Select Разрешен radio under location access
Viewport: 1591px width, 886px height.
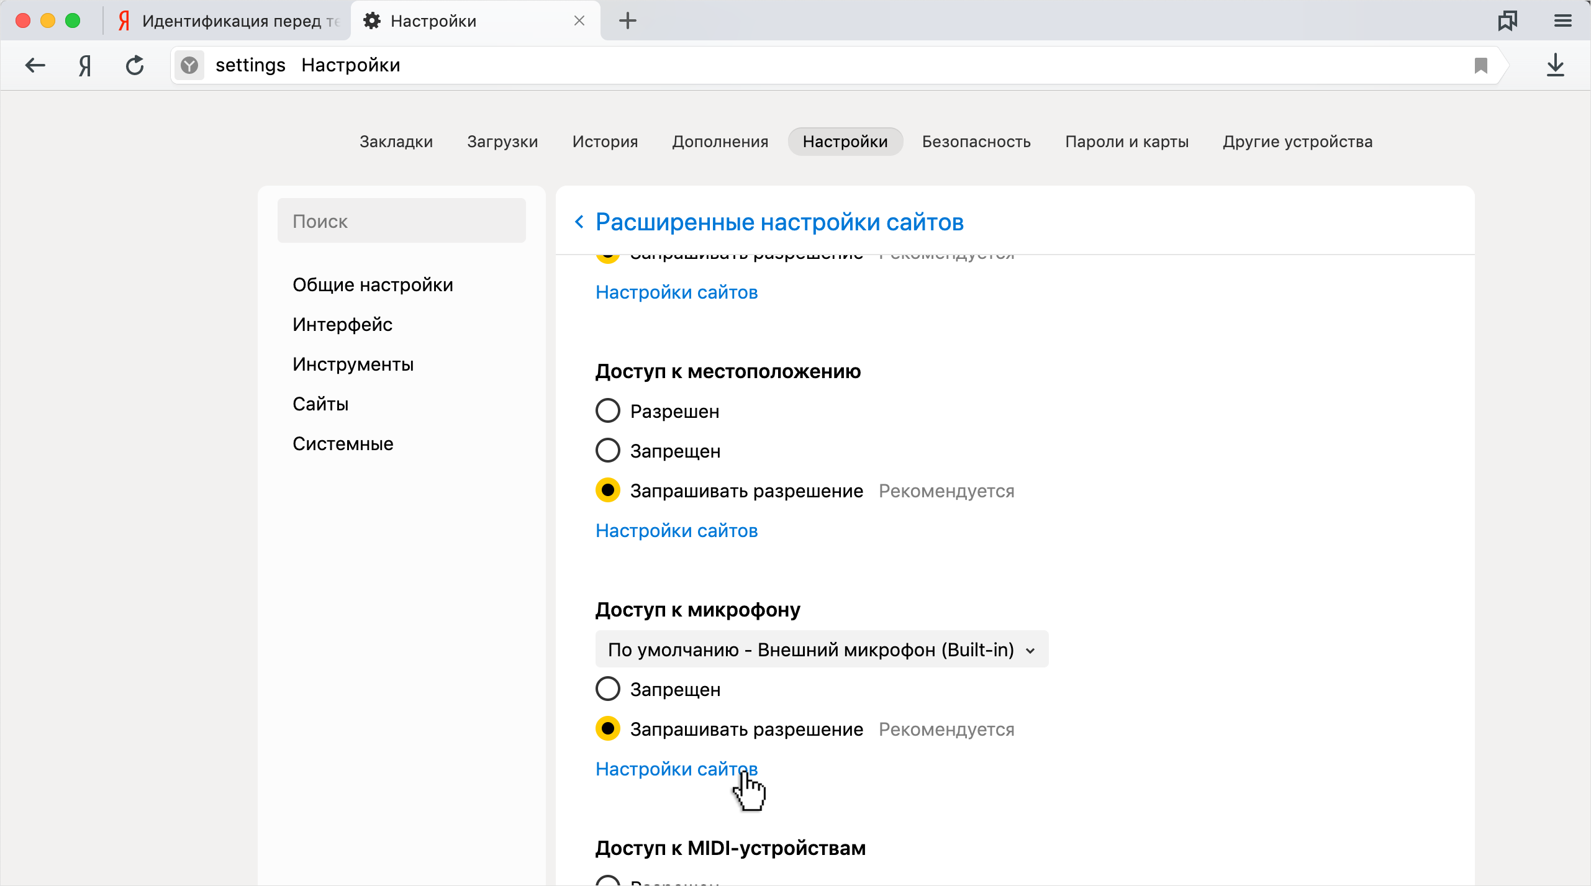coord(608,411)
